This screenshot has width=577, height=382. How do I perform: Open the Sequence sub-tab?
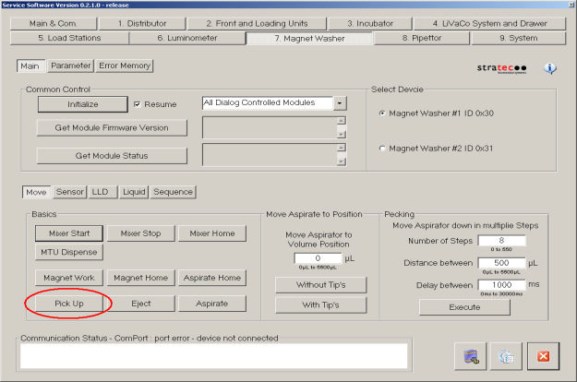pyautogui.click(x=173, y=192)
